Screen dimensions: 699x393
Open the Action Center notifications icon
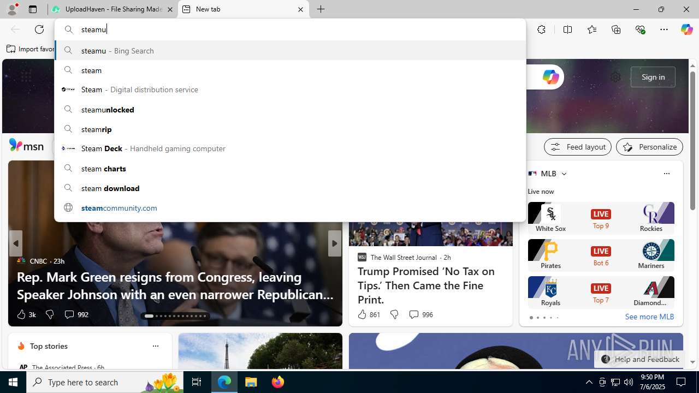coord(682,382)
